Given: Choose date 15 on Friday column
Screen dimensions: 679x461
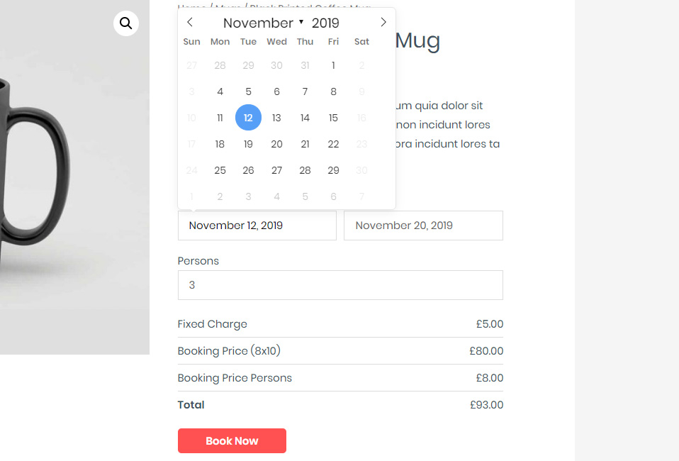Looking at the screenshot, I should [x=333, y=118].
